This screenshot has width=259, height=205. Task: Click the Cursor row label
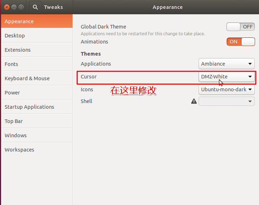pos(89,77)
